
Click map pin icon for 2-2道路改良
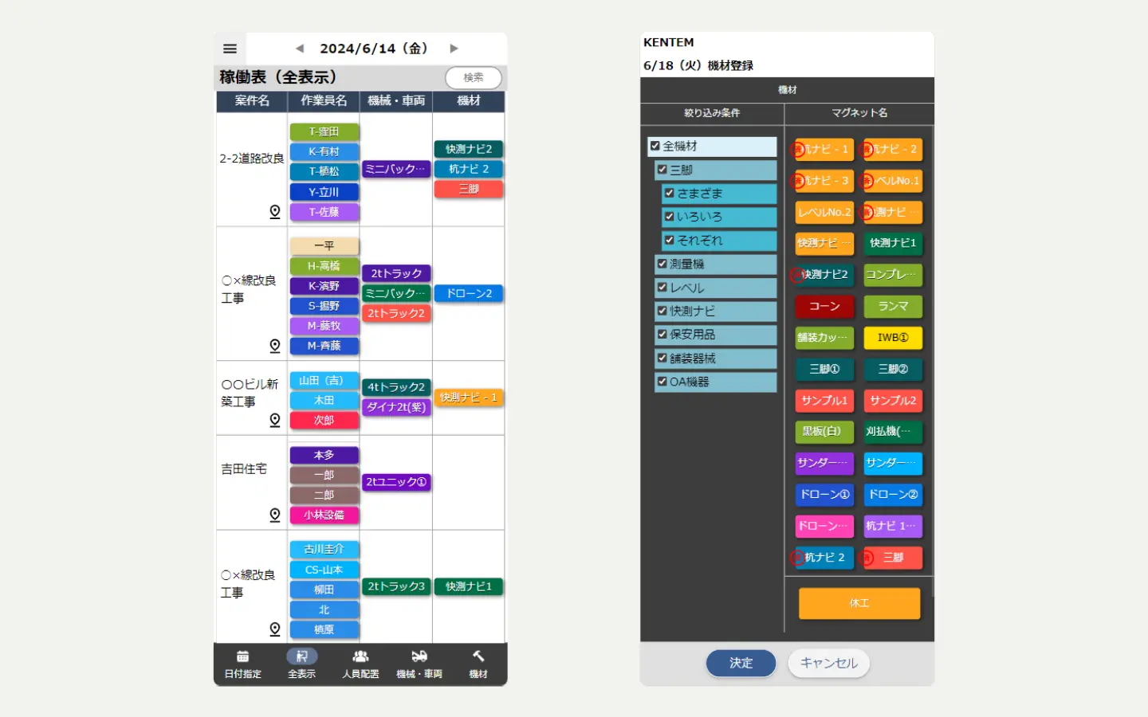tap(275, 211)
